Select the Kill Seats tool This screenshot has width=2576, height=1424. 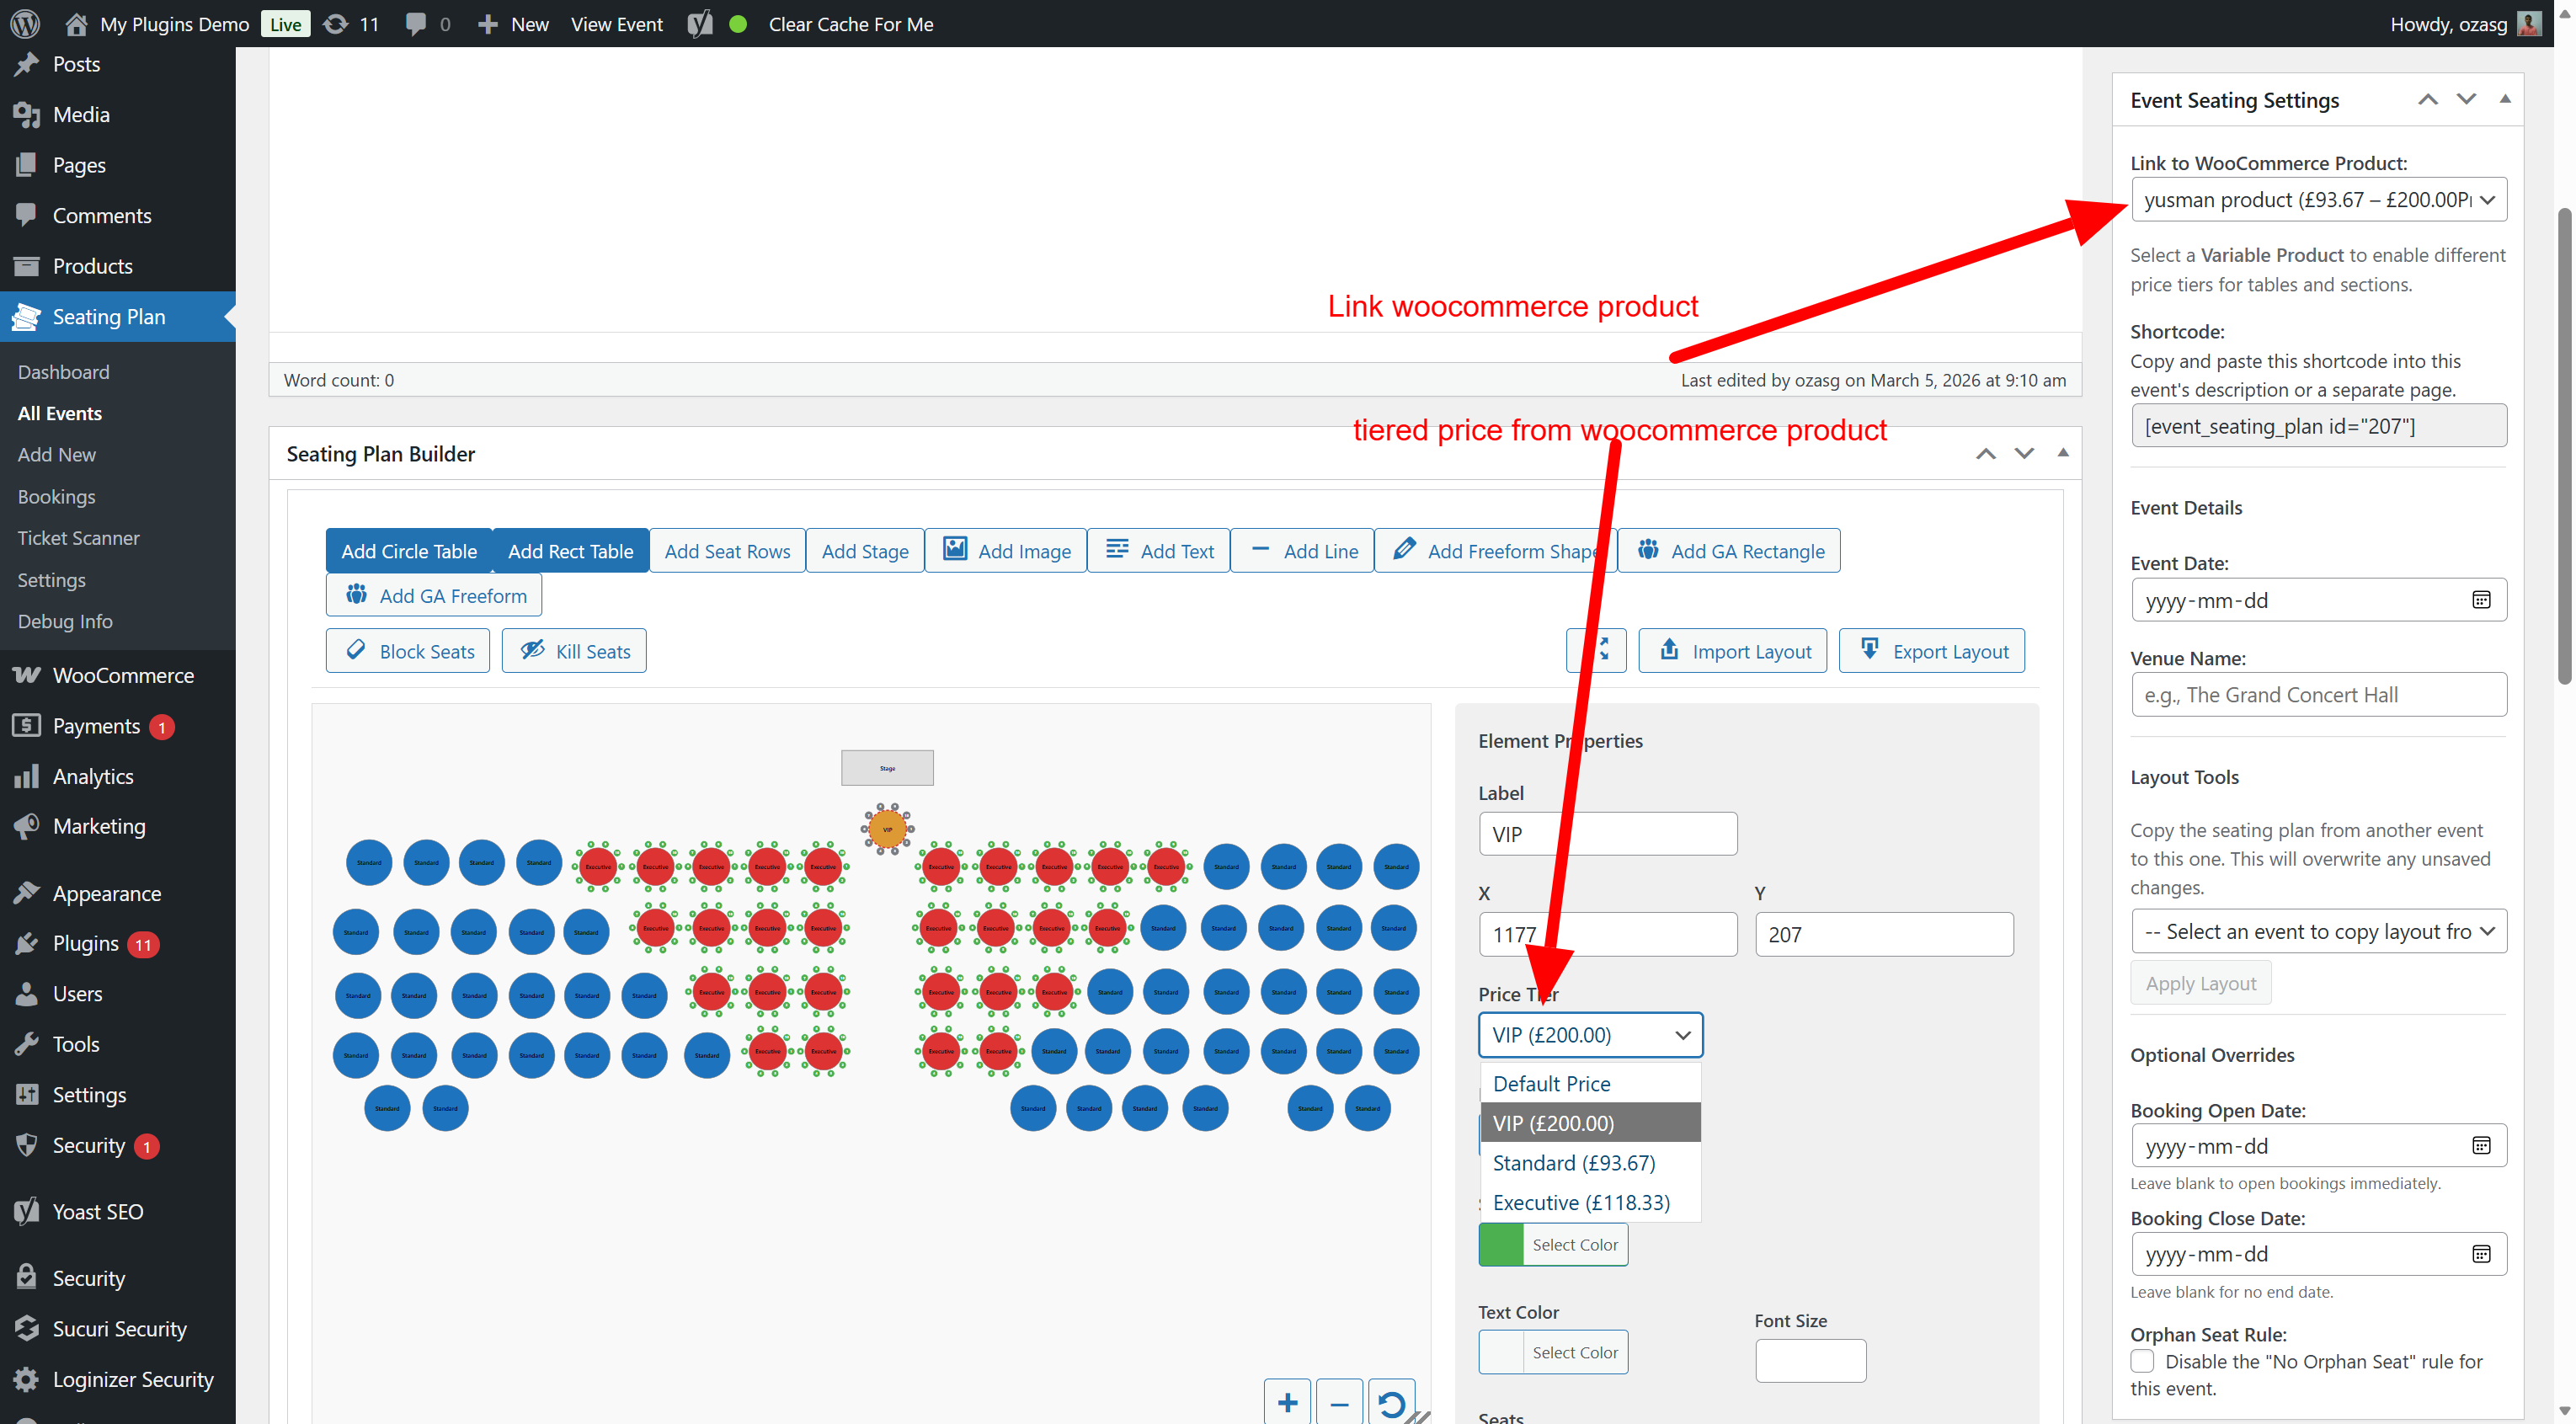(573, 650)
